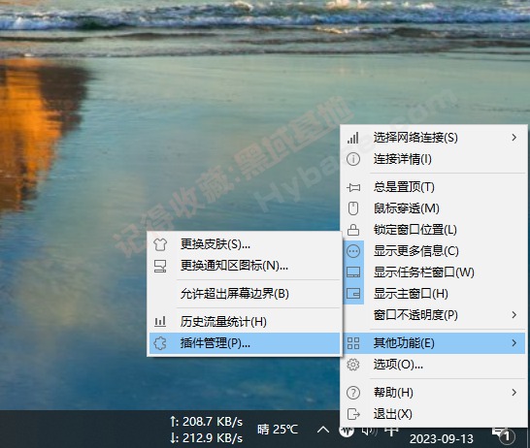Screen dimensions: 530x448
Task: Click the highlighted dots icon beside 显示更多信息
Action: pos(353,251)
